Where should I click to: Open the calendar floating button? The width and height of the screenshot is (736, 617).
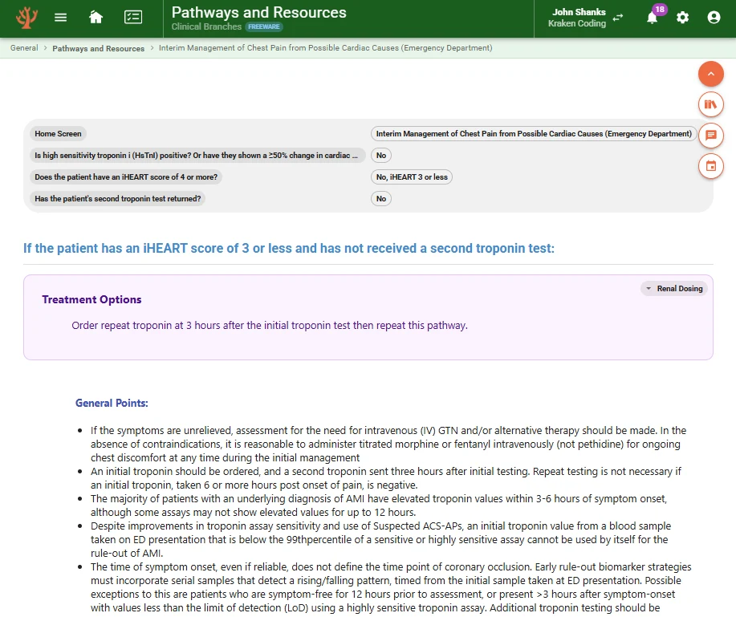tap(710, 166)
